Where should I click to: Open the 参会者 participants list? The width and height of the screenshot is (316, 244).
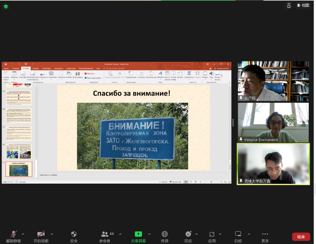(x=105, y=234)
